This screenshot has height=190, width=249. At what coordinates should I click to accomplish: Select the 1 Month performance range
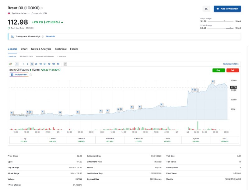[x=81, y=140]
